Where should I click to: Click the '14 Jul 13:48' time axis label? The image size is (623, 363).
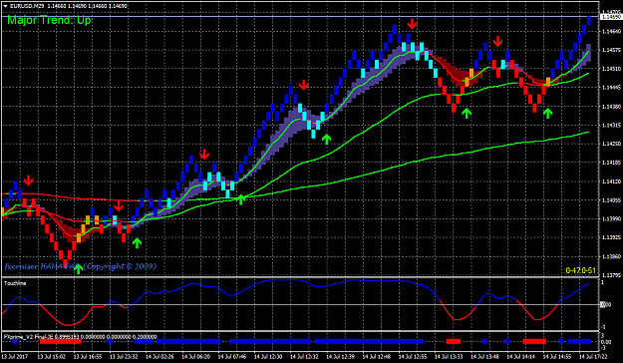click(x=485, y=357)
